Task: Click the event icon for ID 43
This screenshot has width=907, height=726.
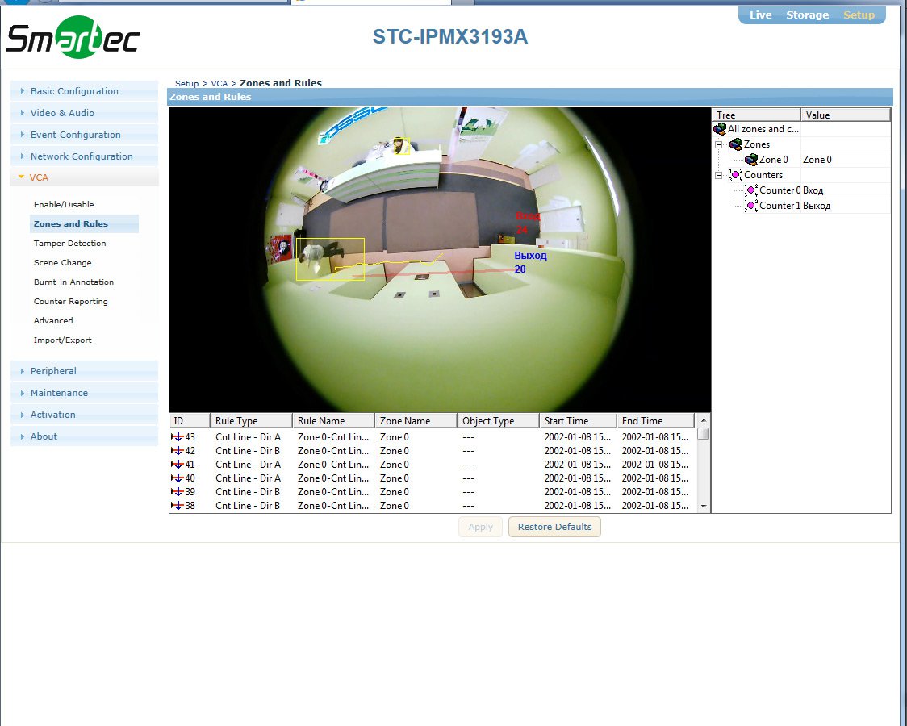Action: pyautogui.click(x=178, y=437)
